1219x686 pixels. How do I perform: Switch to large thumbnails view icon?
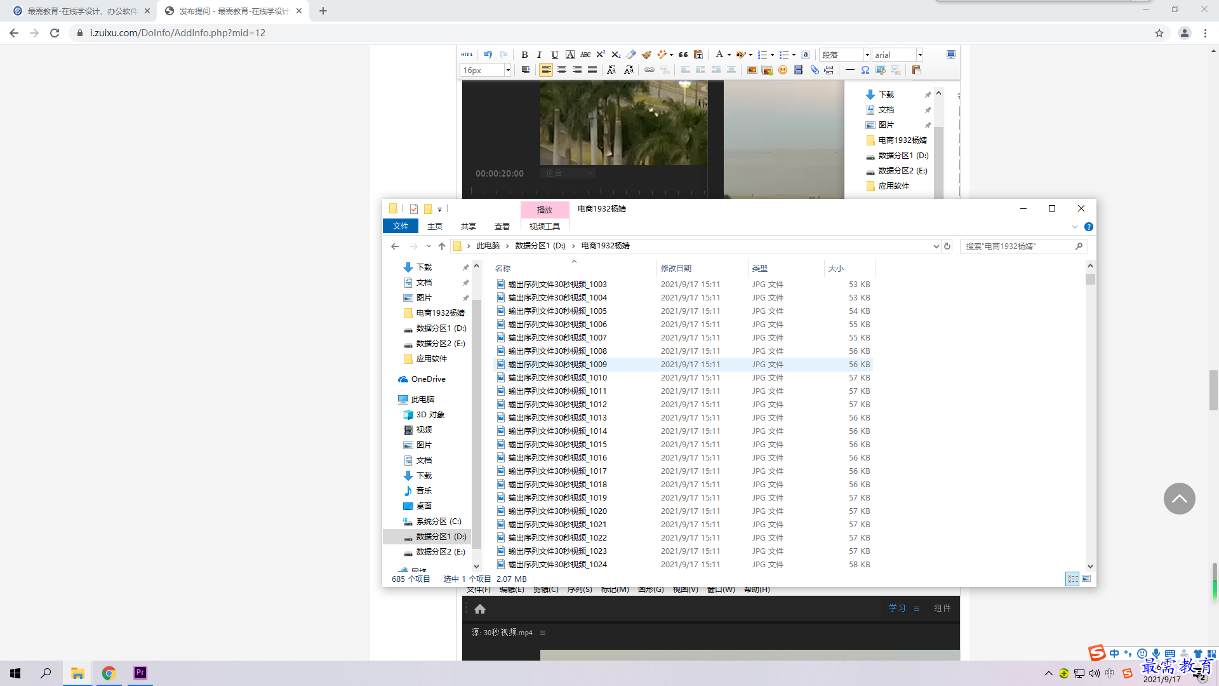click(1086, 579)
